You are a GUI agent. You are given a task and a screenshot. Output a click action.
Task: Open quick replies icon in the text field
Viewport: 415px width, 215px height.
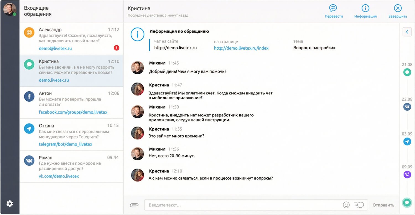click(x=359, y=205)
